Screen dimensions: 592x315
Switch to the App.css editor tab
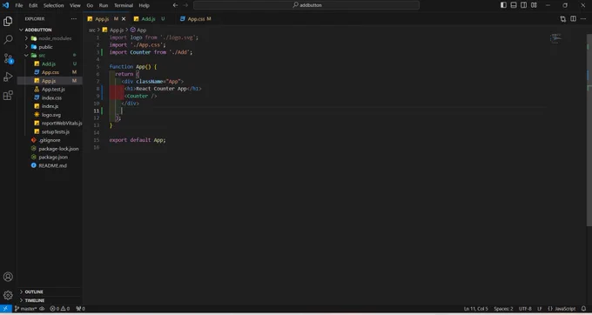coord(196,19)
